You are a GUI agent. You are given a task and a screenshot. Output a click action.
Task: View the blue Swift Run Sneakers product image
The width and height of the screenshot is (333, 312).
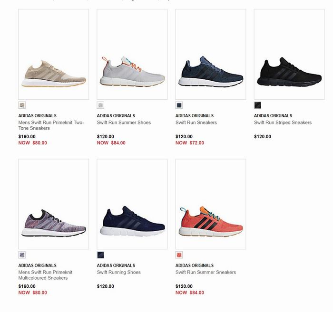pos(211,54)
